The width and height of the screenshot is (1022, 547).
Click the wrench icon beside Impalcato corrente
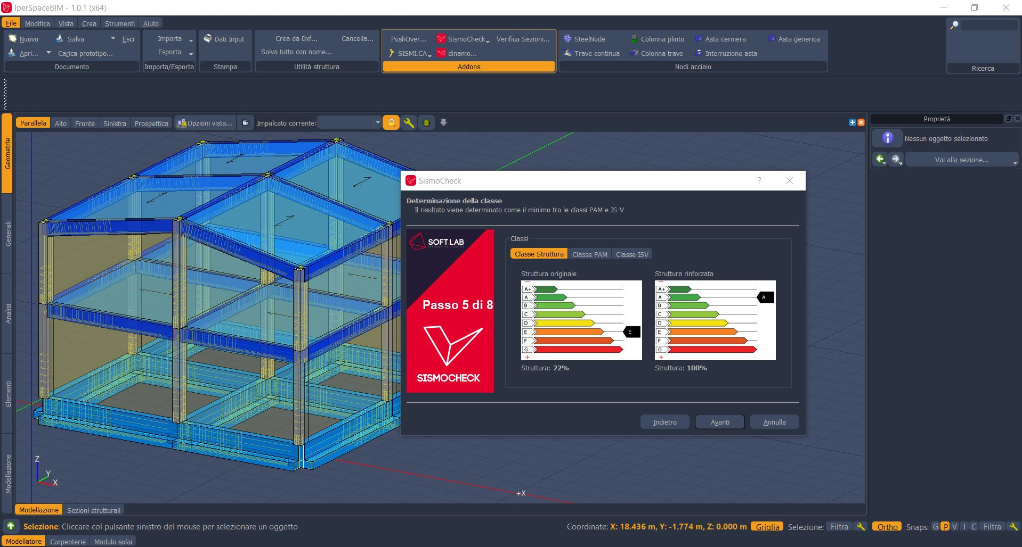coord(409,123)
